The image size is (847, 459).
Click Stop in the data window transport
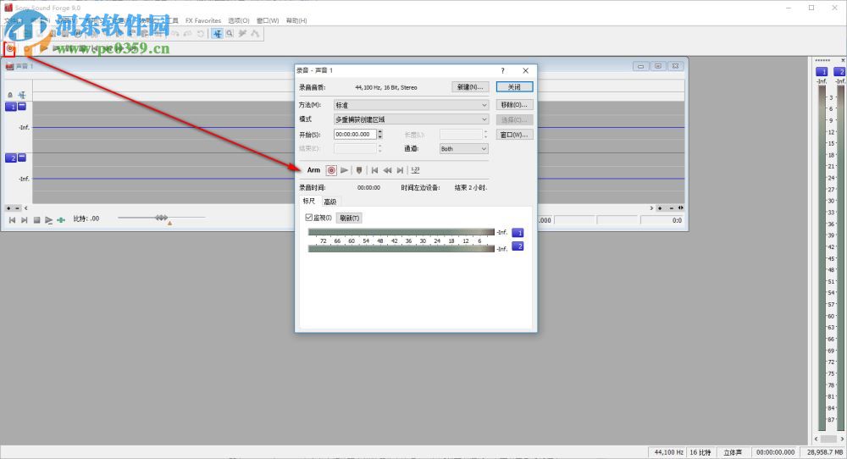pyautogui.click(x=36, y=220)
